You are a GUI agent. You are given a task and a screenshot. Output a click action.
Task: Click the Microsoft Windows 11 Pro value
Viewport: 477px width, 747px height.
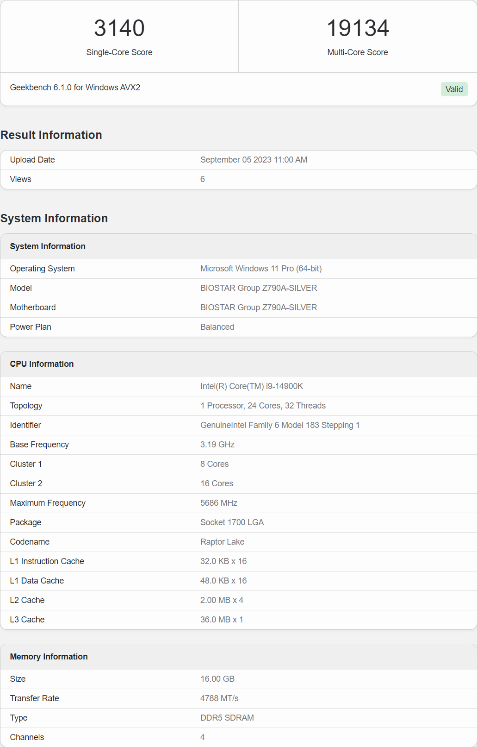(260, 269)
